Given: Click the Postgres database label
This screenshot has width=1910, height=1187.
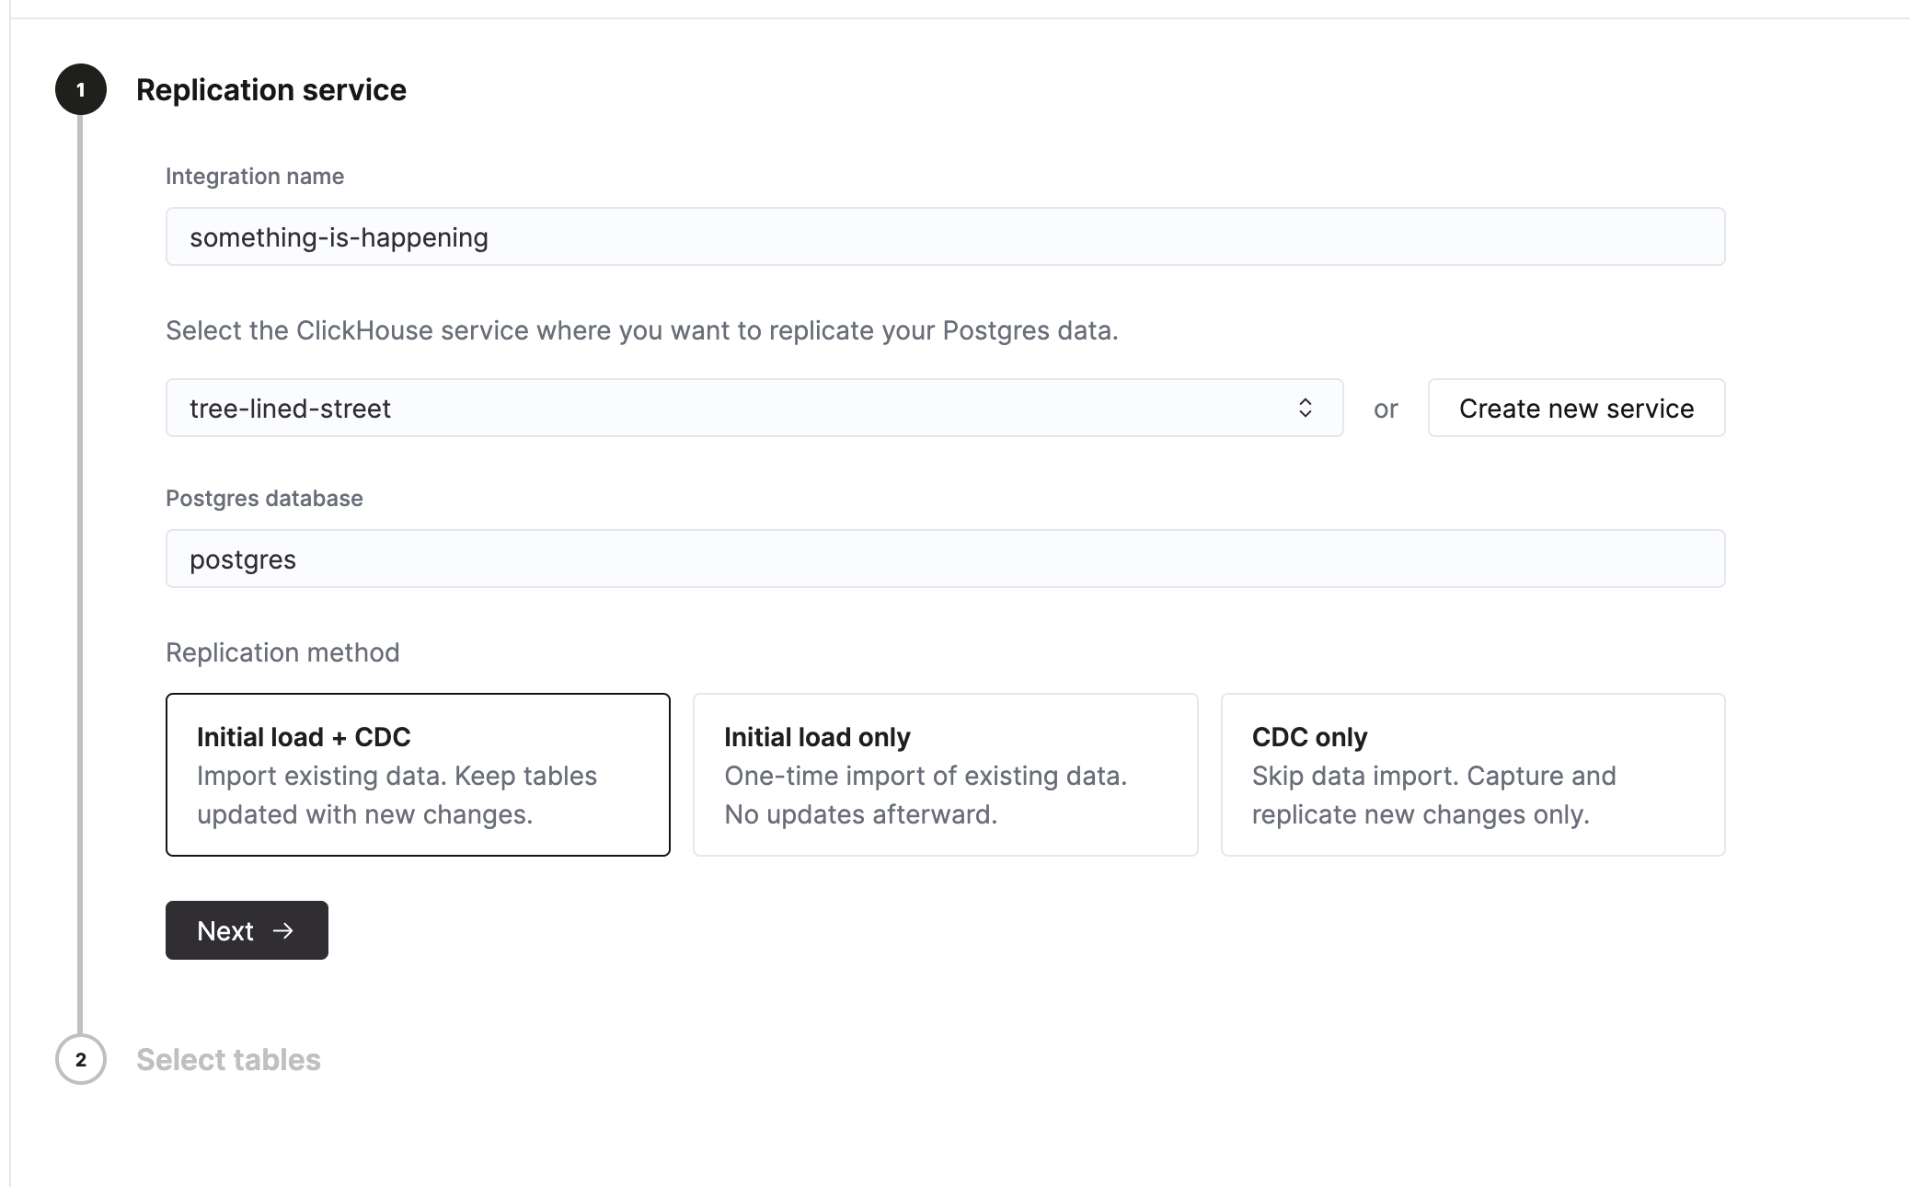Looking at the screenshot, I should coord(264,498).
